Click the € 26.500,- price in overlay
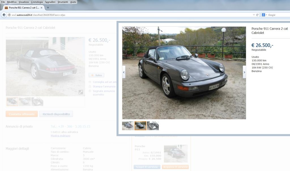290x171 pixels. click(x=262, y=45)
